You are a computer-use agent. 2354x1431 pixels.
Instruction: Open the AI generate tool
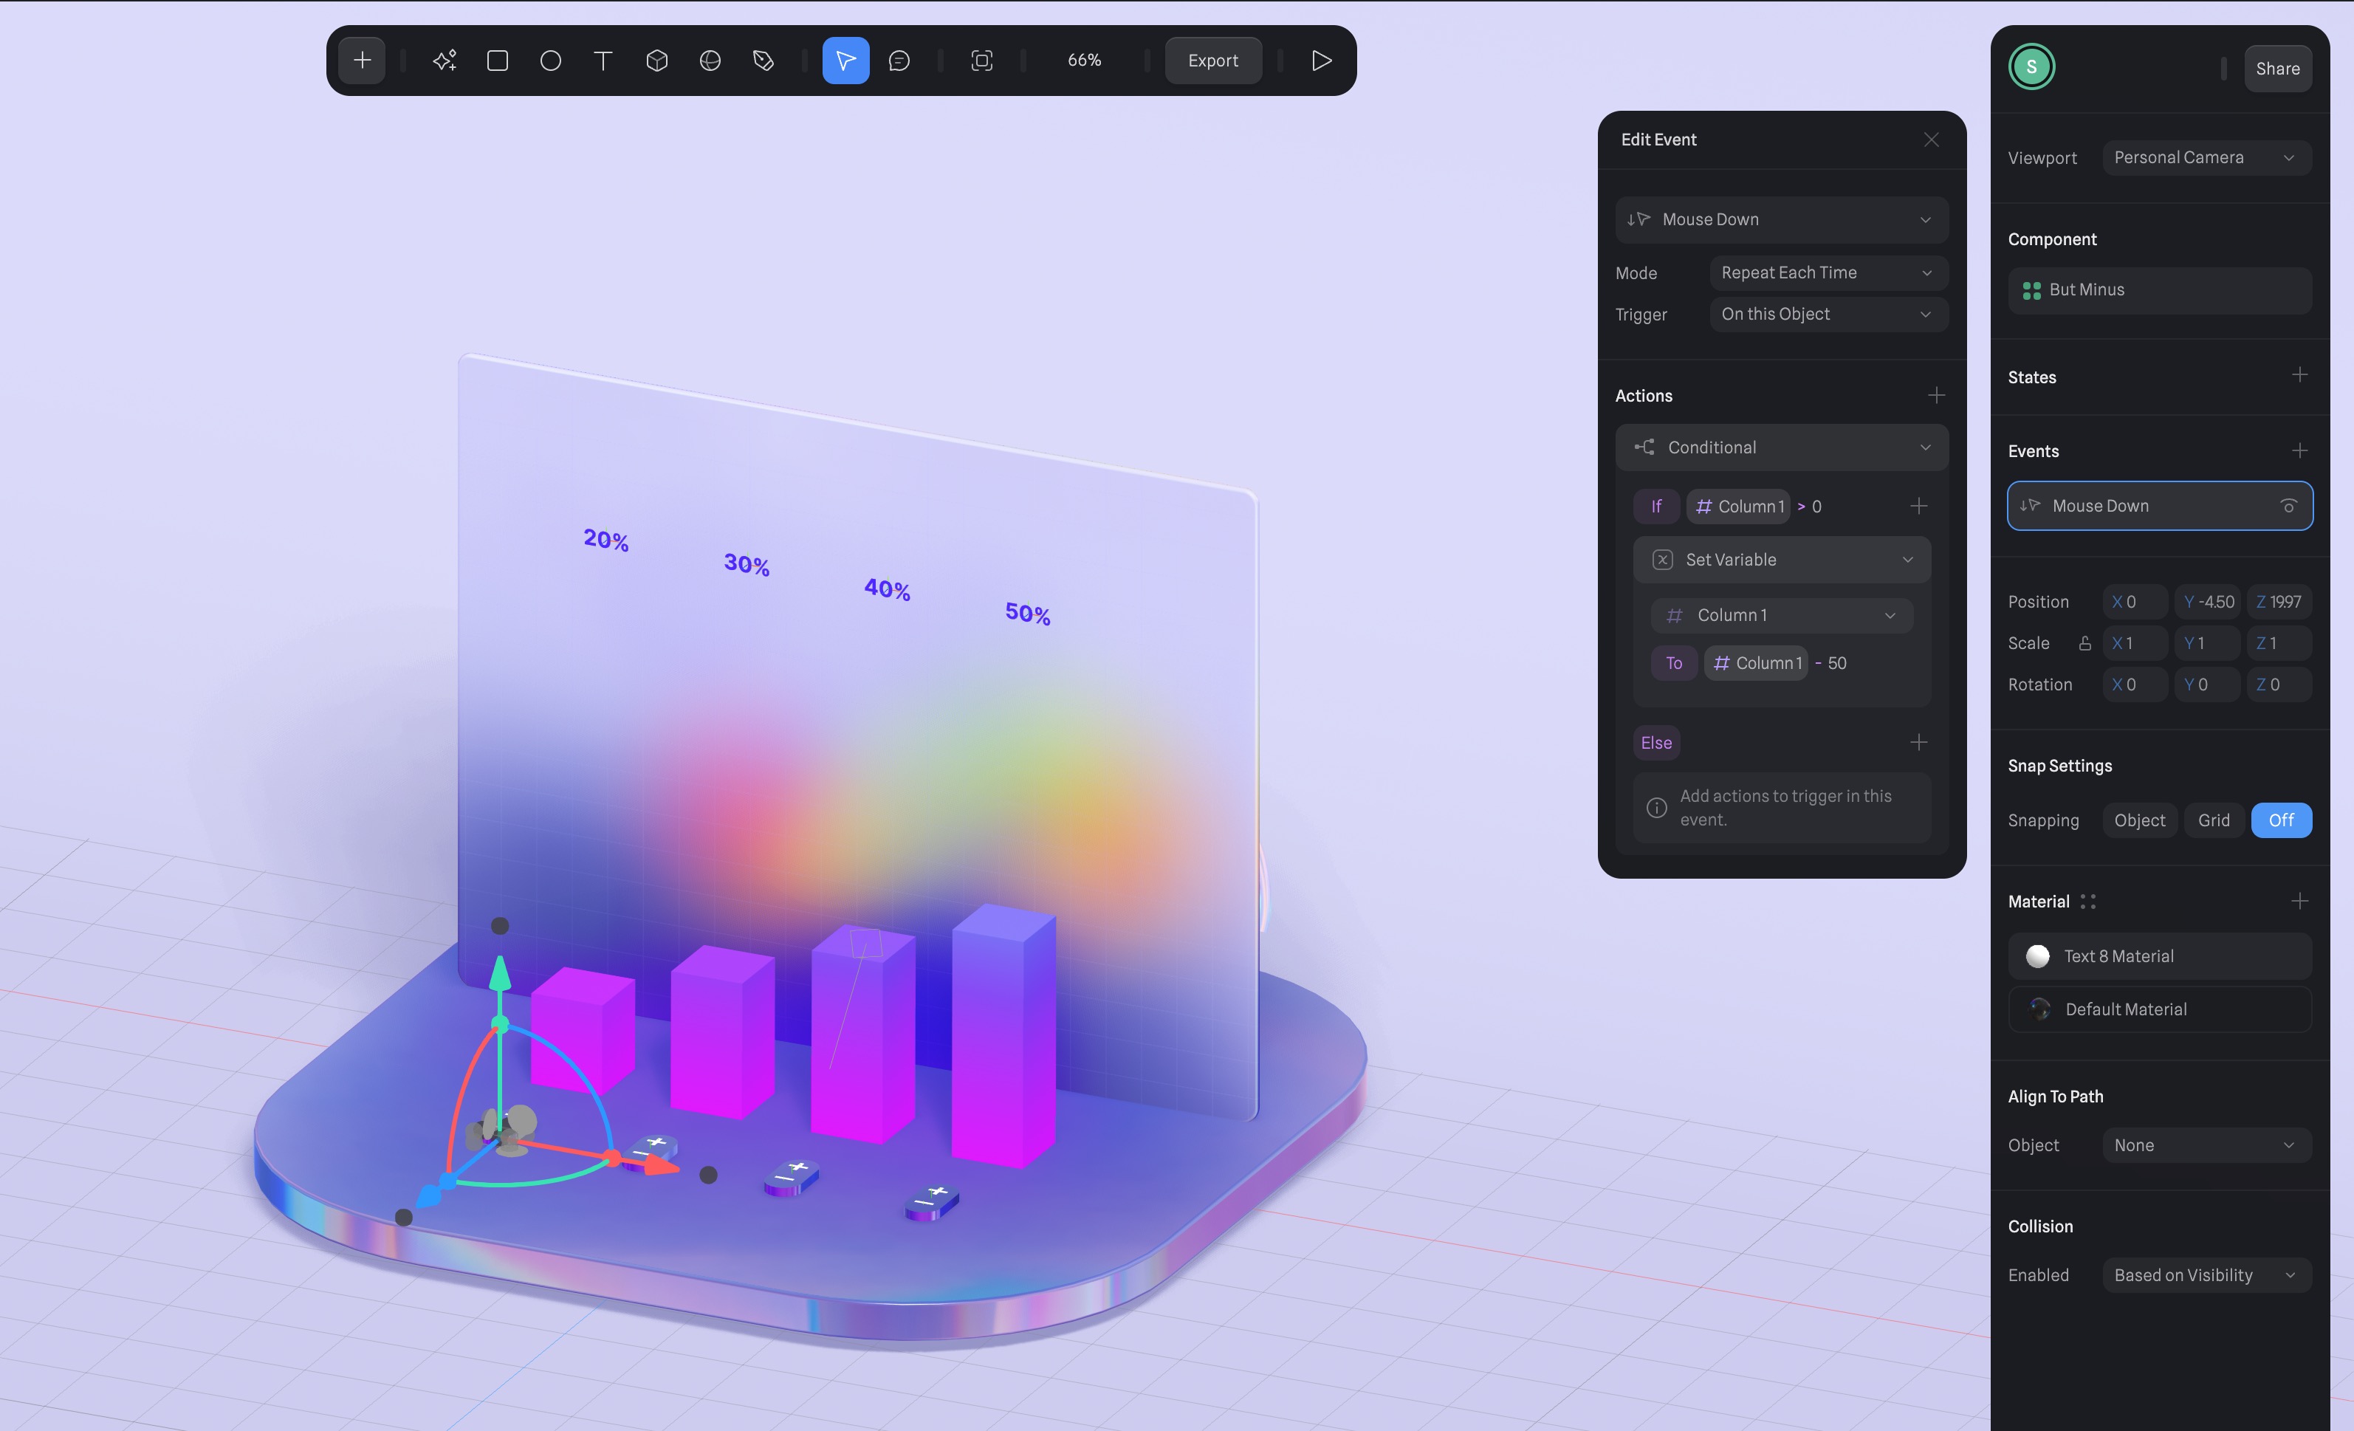click(x=445, y=61)
